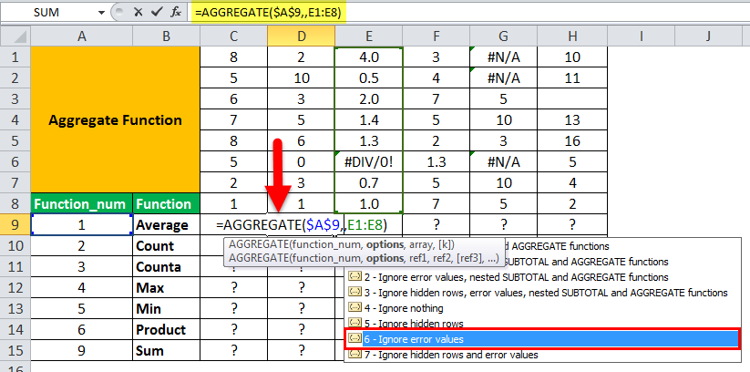750x372 pixels.
Task: Select column J header
Action: (708, 36)
